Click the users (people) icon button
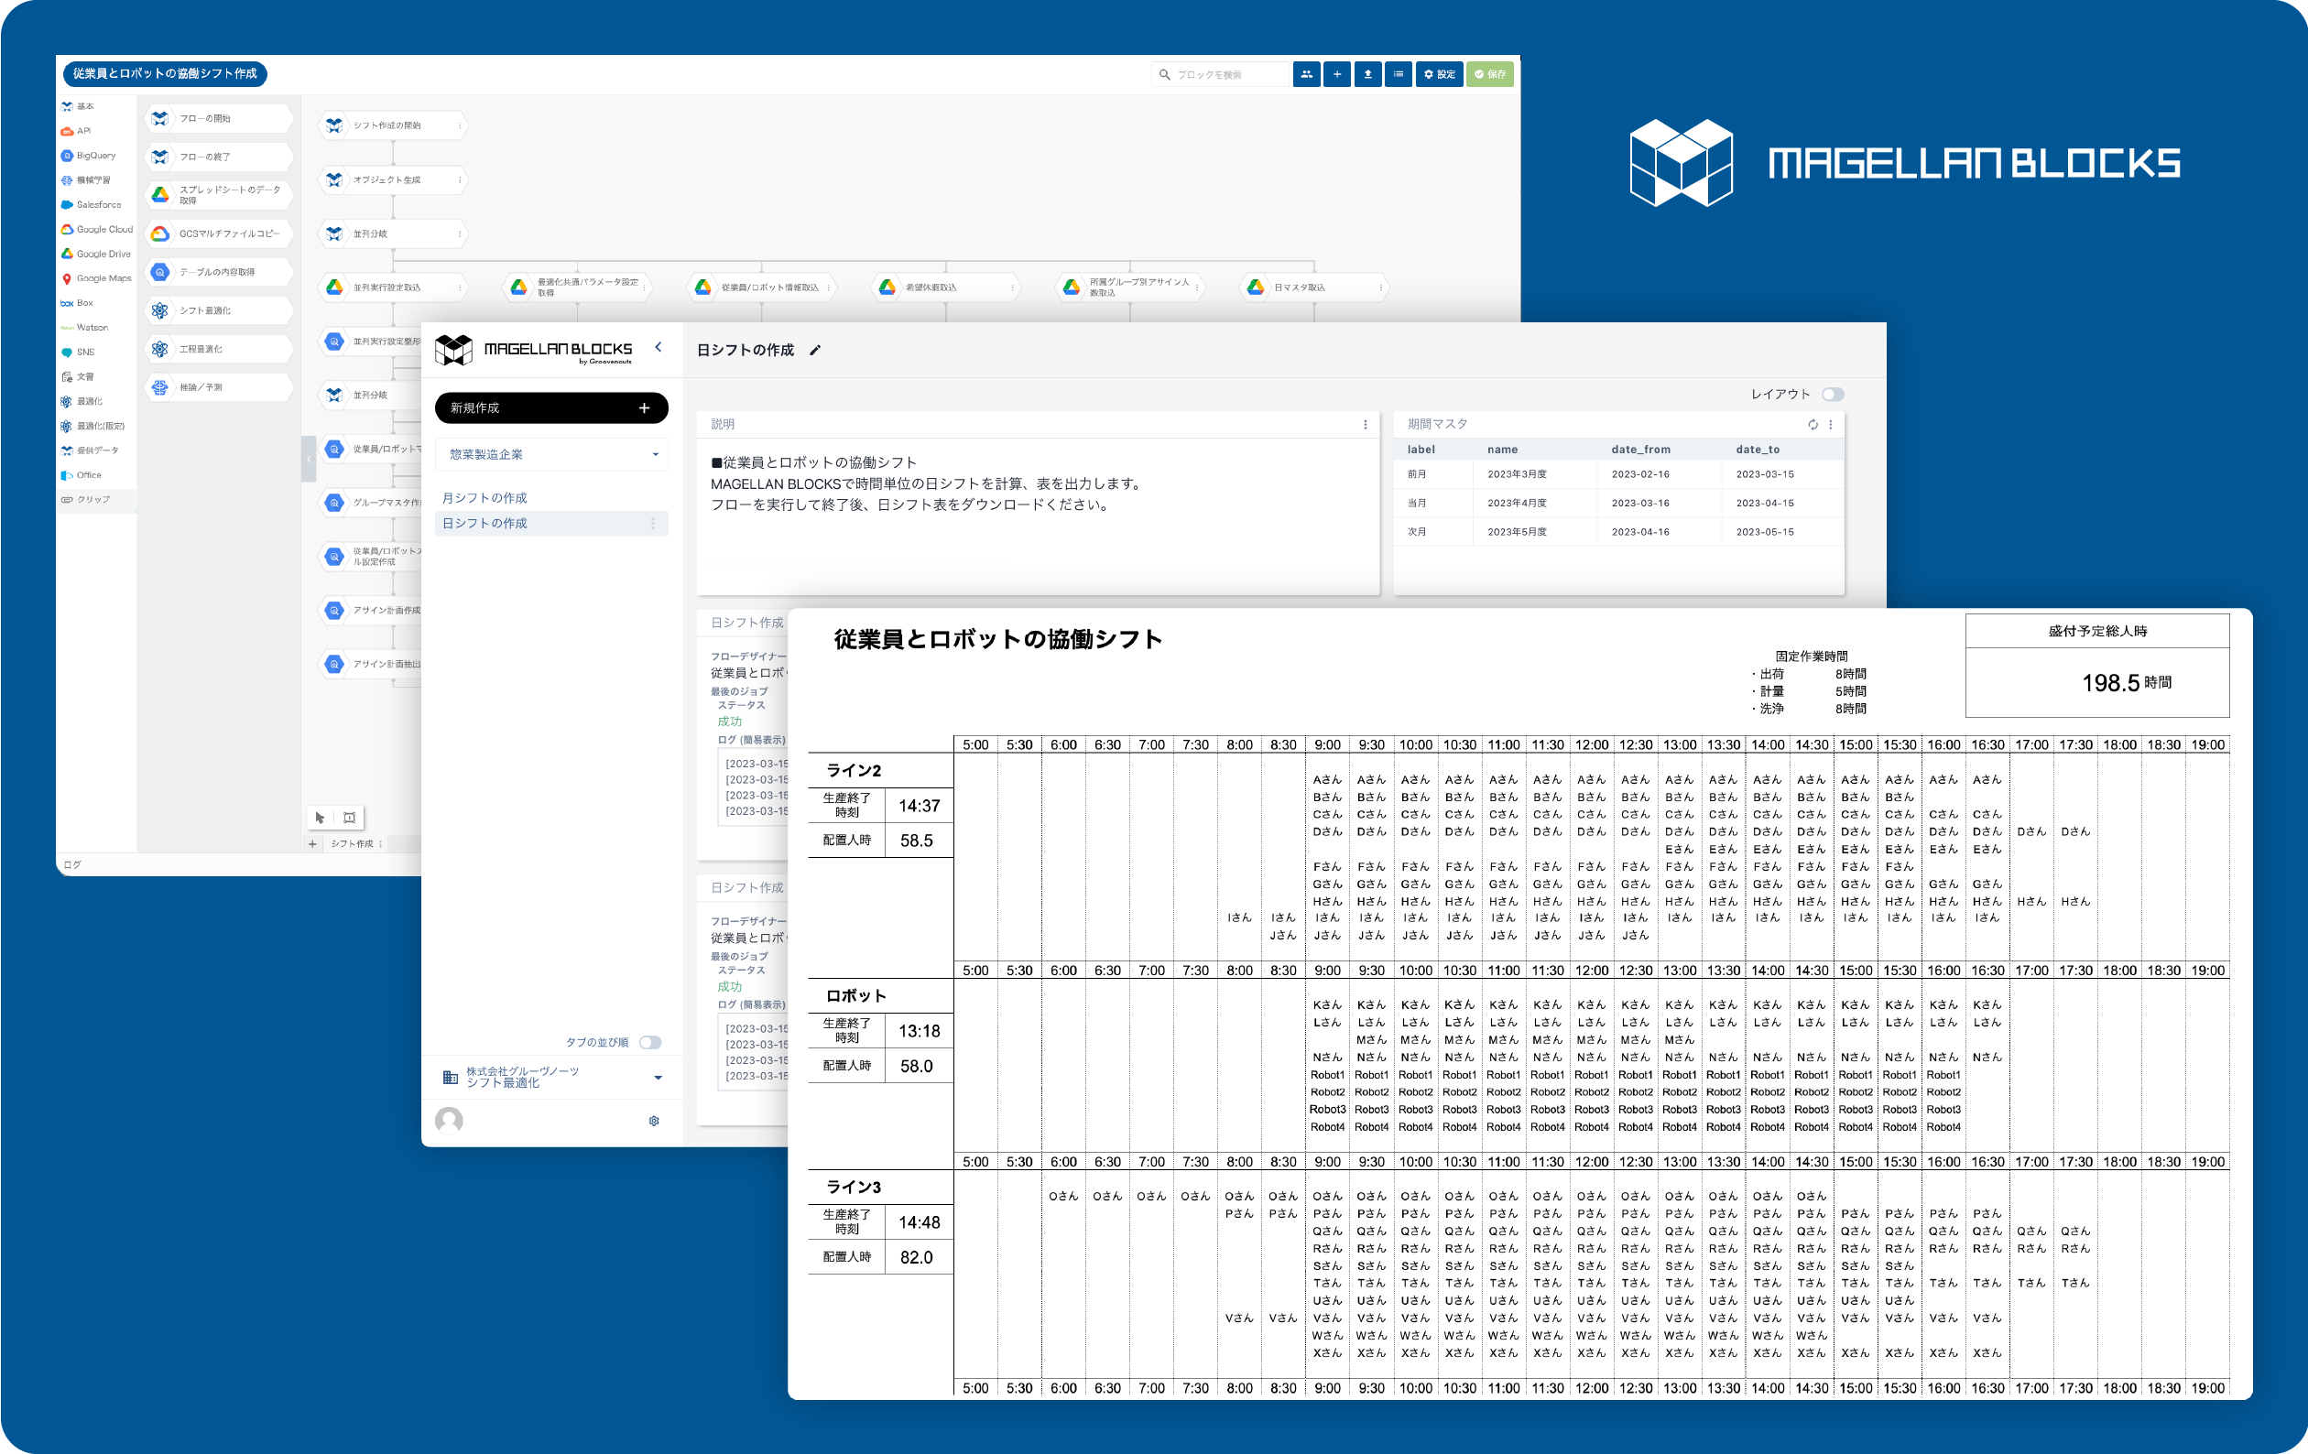Viewport: 2308px width, 1454px height. tap(1305, 74)
